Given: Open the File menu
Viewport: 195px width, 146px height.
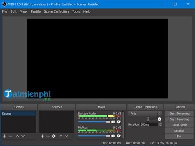Looking at the screenshot, I should click(x=5, y=11).
